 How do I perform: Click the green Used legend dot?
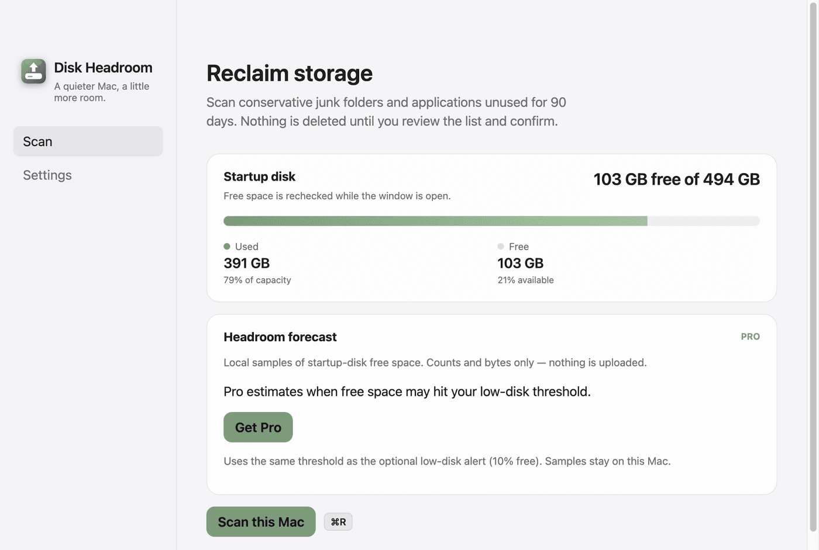pos(227,247)
